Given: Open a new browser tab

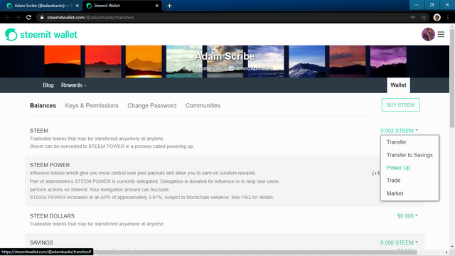Looking at the screenshot, I should [x=169, y=6].
